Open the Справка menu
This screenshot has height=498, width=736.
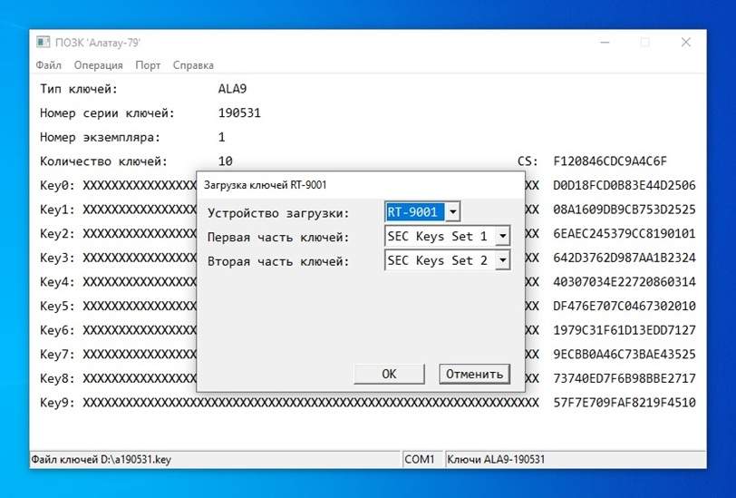pyautogui.click(x=193, y=65)
